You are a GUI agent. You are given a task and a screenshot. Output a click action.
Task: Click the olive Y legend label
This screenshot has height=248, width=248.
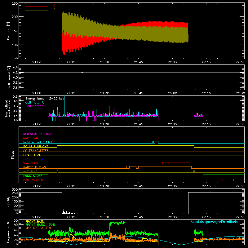[54, 10]
